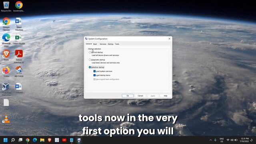Click the Cancel button
Screen dimensions: 256x144
[x=140, y=96]
